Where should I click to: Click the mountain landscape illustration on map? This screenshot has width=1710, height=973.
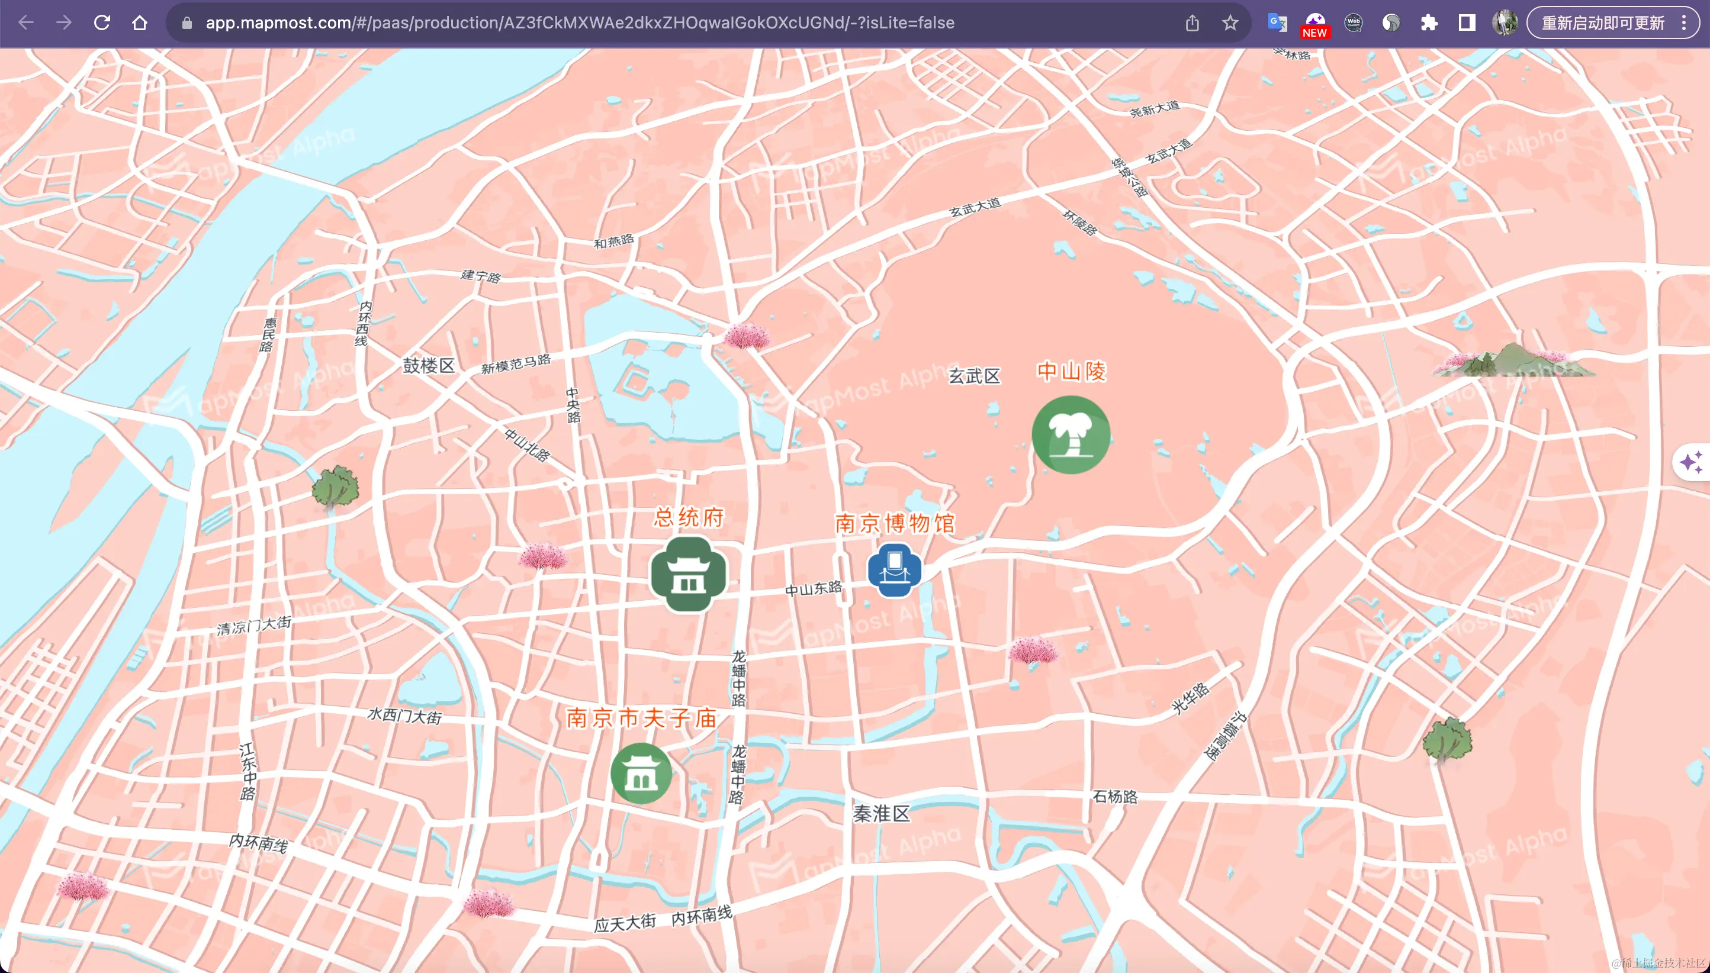(1514, 361)
